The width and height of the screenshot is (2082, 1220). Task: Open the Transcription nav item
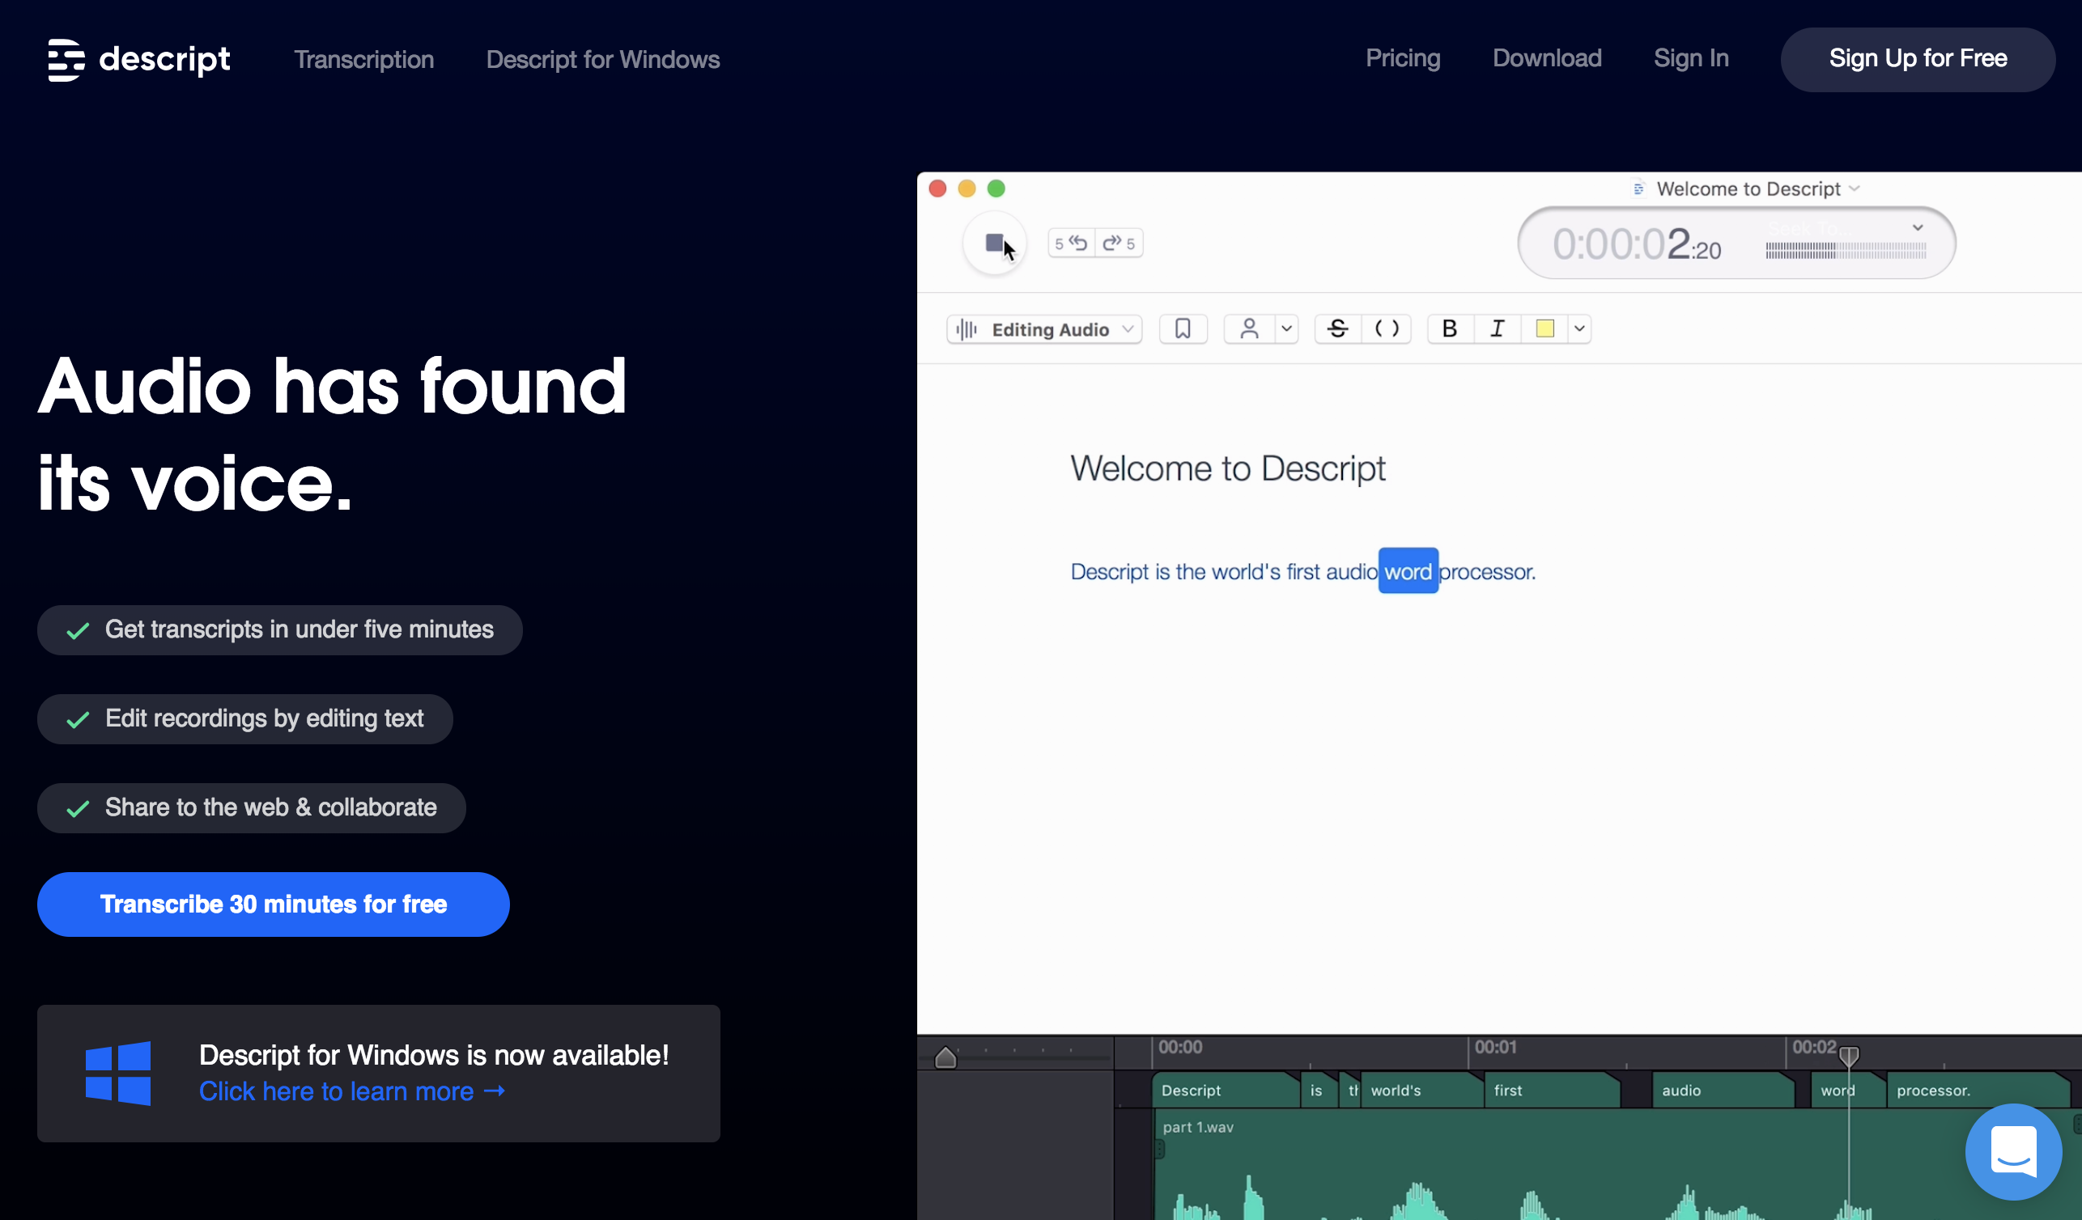coord(363,59)
